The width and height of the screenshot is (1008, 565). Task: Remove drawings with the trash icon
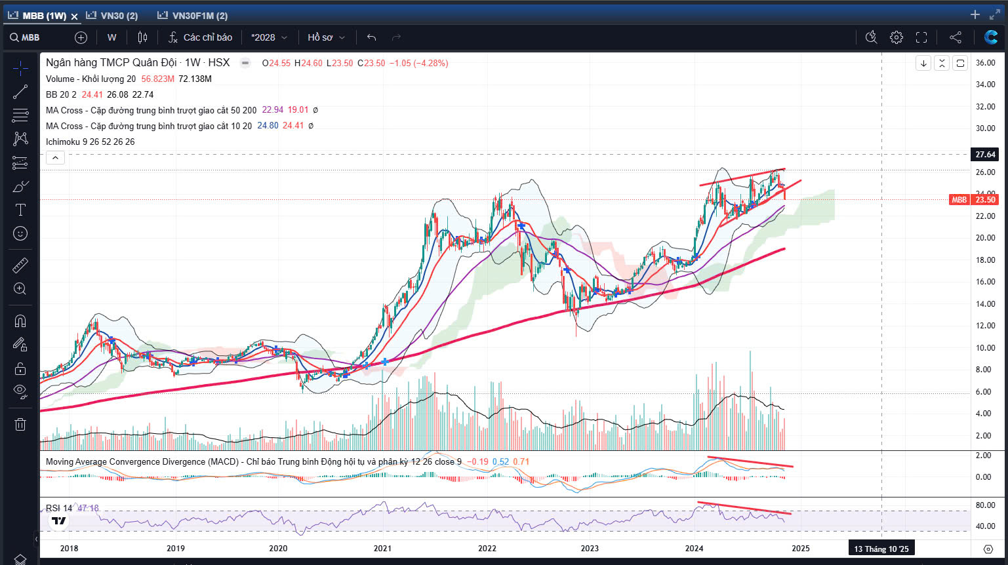pos(20,424)
